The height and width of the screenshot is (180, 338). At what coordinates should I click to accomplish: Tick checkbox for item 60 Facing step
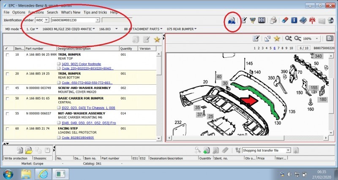[7, 129]
